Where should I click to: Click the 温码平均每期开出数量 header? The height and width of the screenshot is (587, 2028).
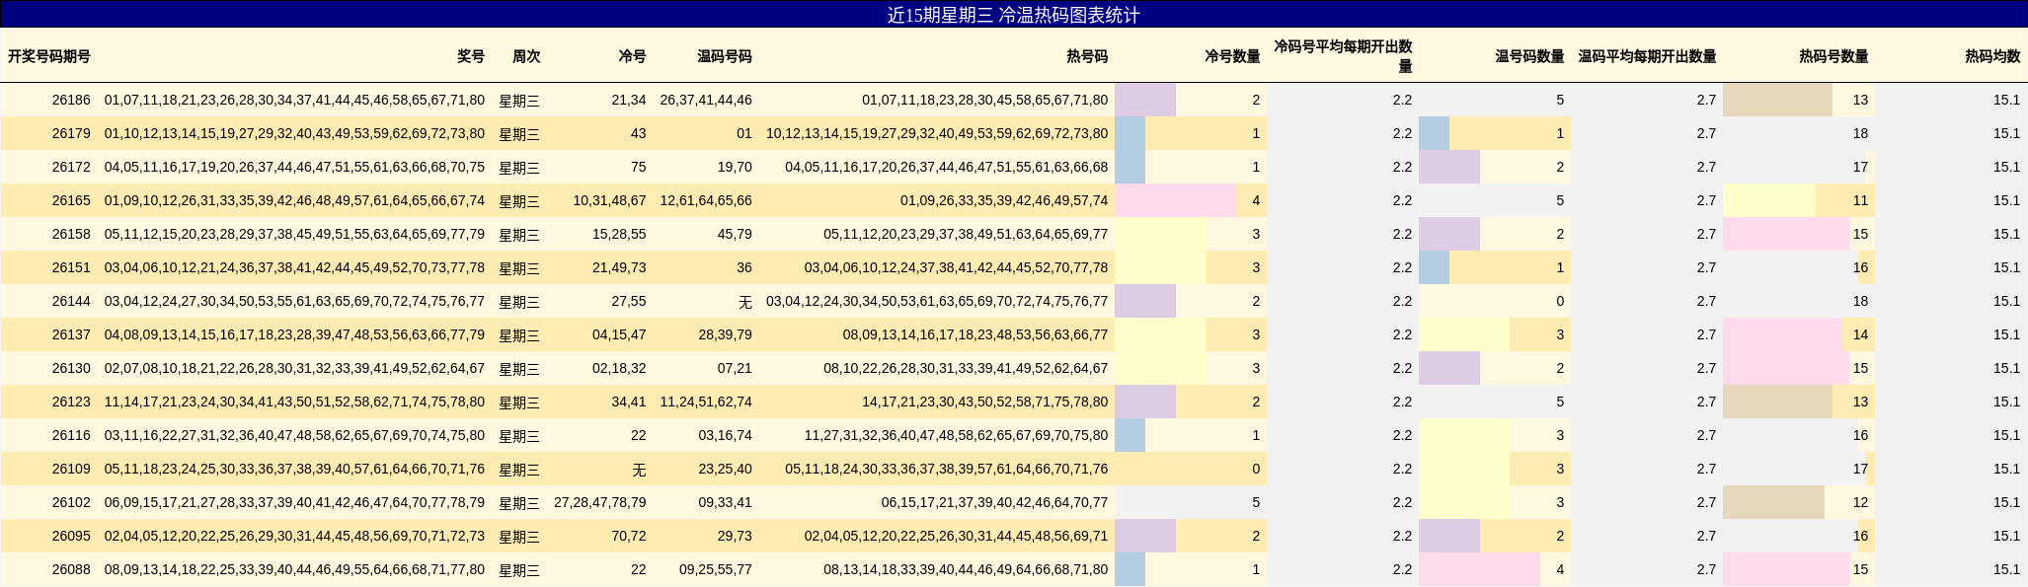pyautogui.click(x=1647, y=56)
